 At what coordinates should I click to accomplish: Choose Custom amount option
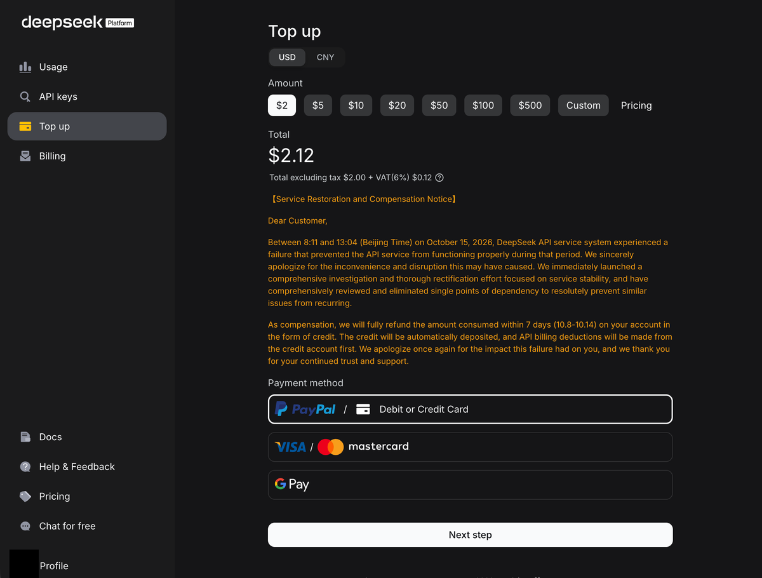tap(584, 105)
